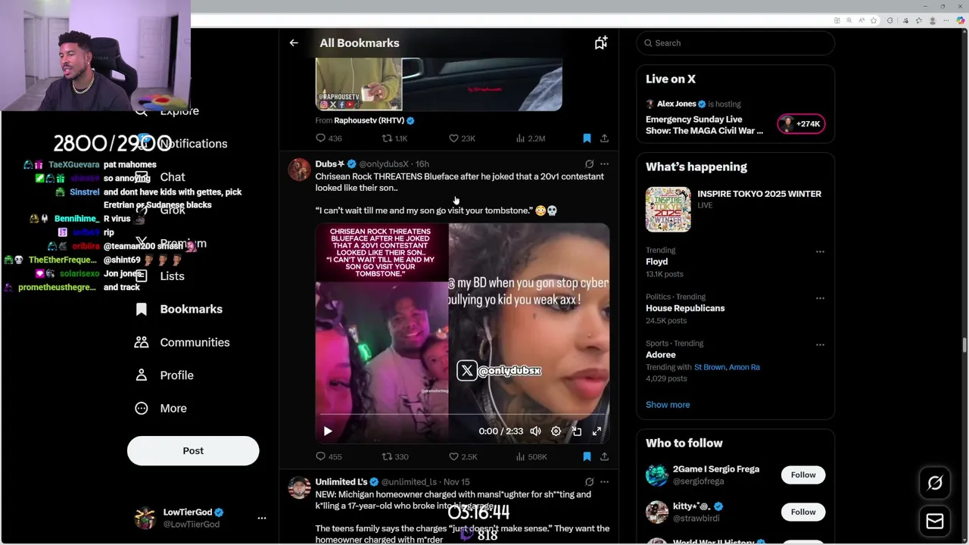The width and height of the screenshot is (969, 545).
Task: Open more options for Floyd trend
Action: click(820, 251)
